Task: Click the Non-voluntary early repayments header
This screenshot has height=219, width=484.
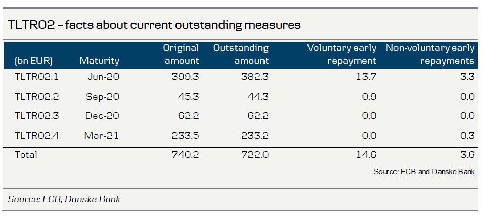Action: coord(430,55)
